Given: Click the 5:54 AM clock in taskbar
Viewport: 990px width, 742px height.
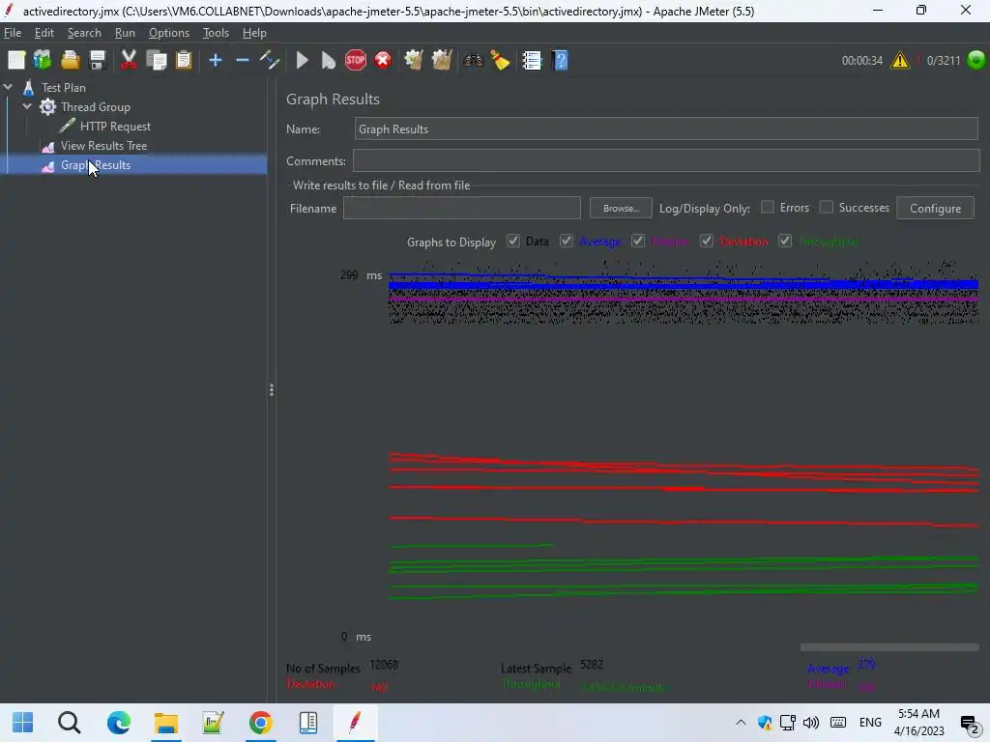Looking at the screenshot, I should (x=918, y=714).
